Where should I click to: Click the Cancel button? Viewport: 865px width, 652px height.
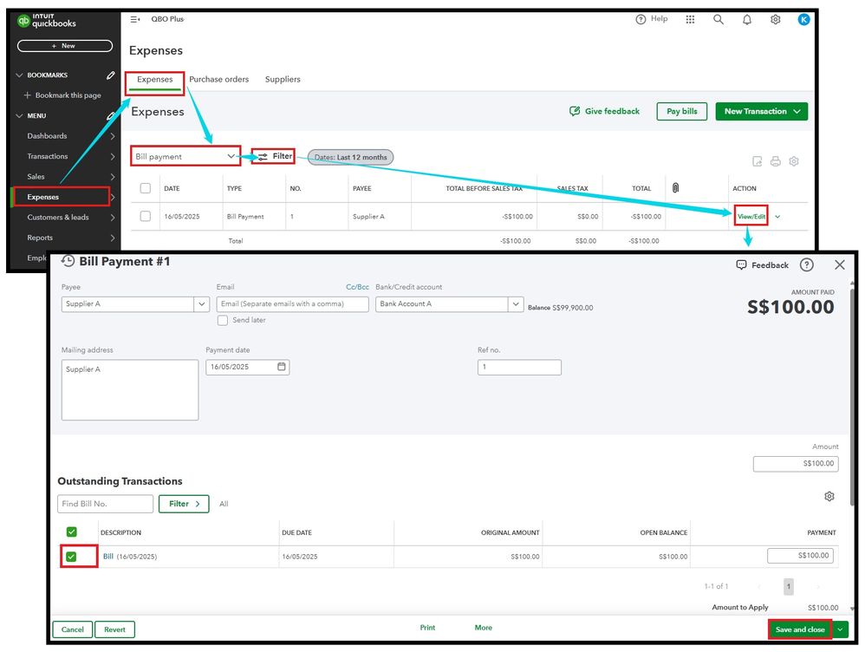coord(72,629)
